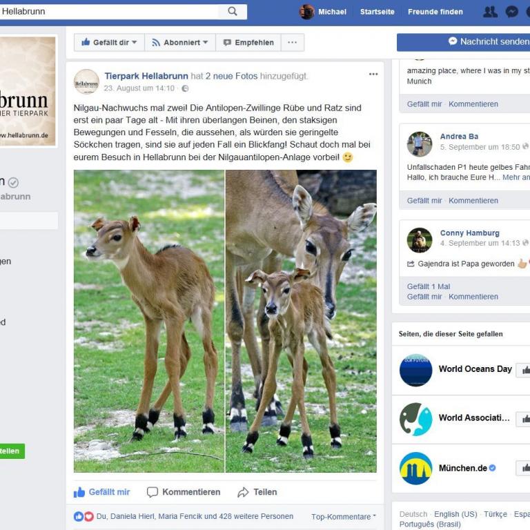Click World Oceans Day page logo
Viewport: 530px width, 530px height.
coord(415,370)
